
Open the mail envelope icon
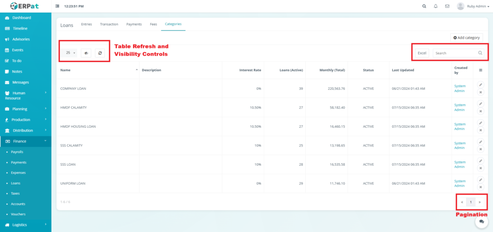point(447,6)
